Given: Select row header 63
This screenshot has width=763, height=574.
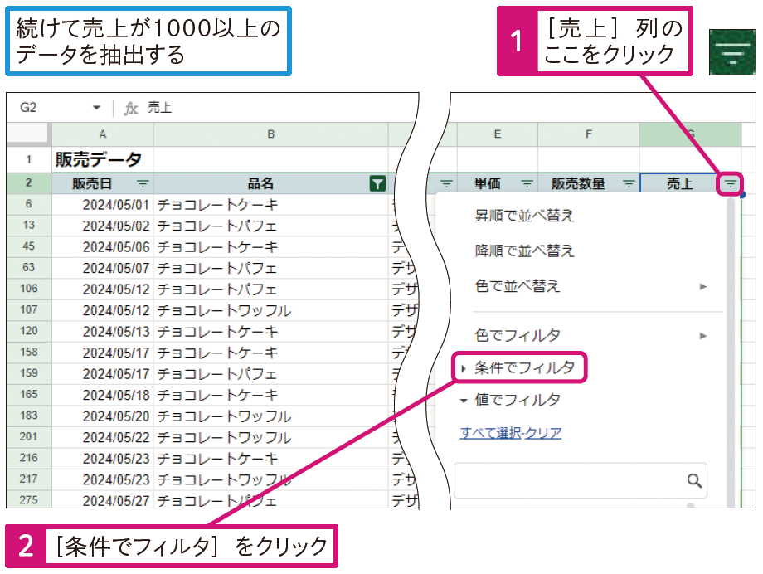Looking at the screenshot, I should pos(29,268).
